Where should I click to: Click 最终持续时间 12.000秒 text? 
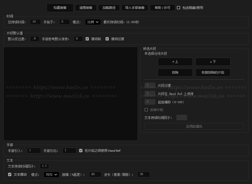121,22
